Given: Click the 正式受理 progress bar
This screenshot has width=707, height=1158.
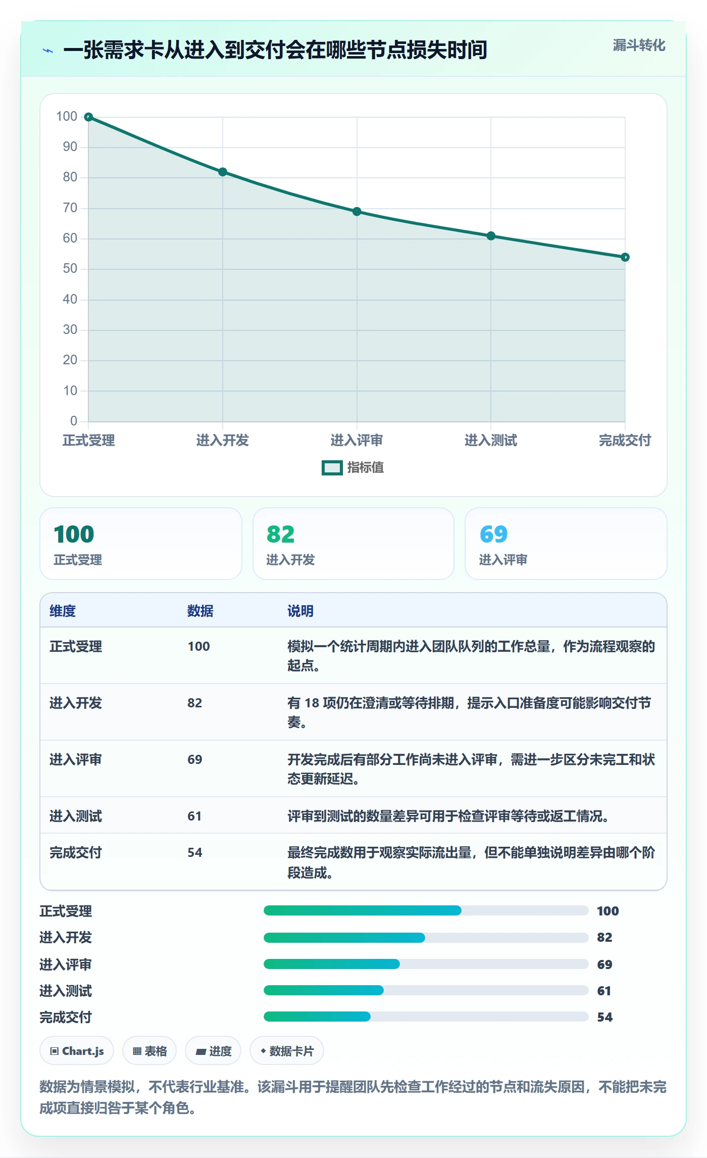Looking at the screenshot, I should coord(426,910).
